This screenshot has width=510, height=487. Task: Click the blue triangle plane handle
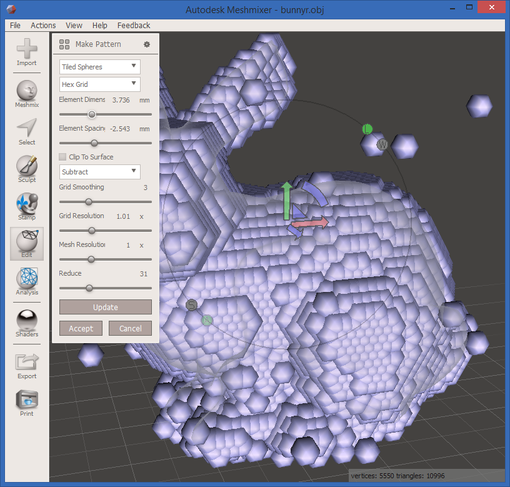pos(299,211)
